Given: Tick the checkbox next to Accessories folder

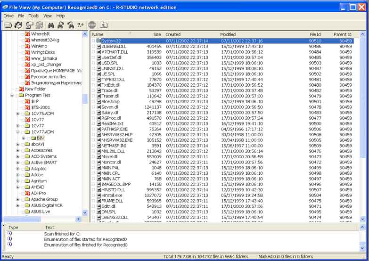Looking at the screenshot, I should pos(23,150).
